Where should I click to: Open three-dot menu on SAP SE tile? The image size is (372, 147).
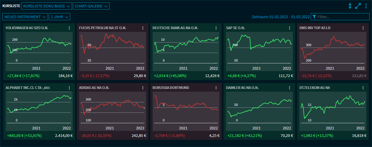click(290, 28)
